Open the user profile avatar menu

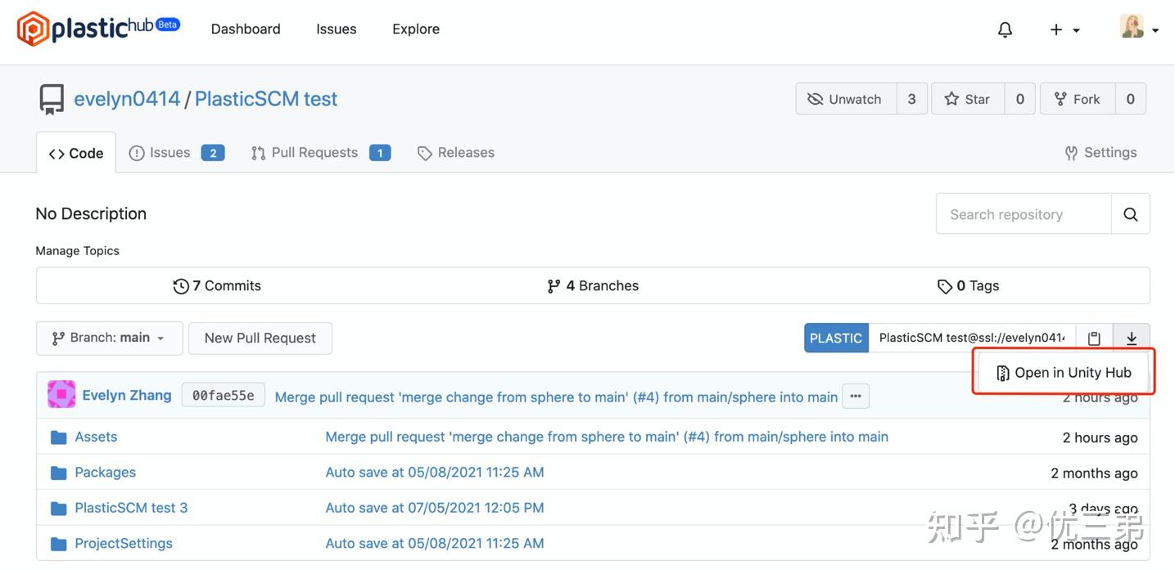point(1138,28)
